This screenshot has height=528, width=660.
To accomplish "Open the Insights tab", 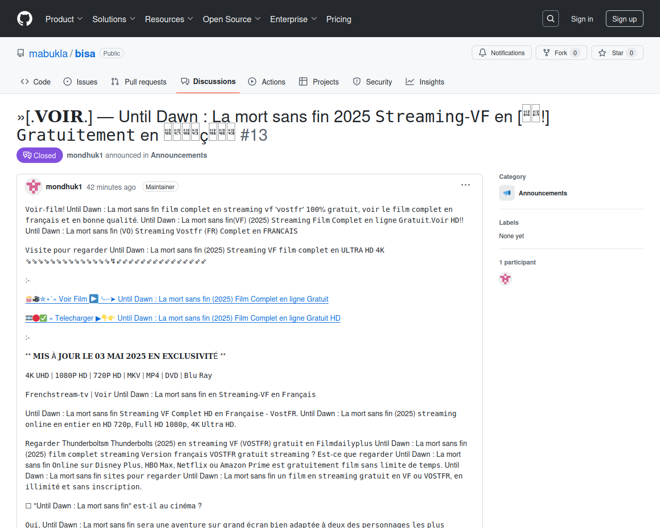I will (x=425, y=81).
